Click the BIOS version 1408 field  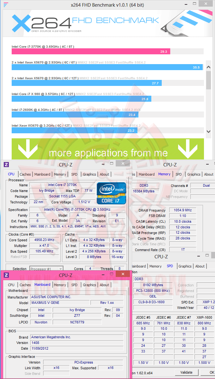(77, 343)
